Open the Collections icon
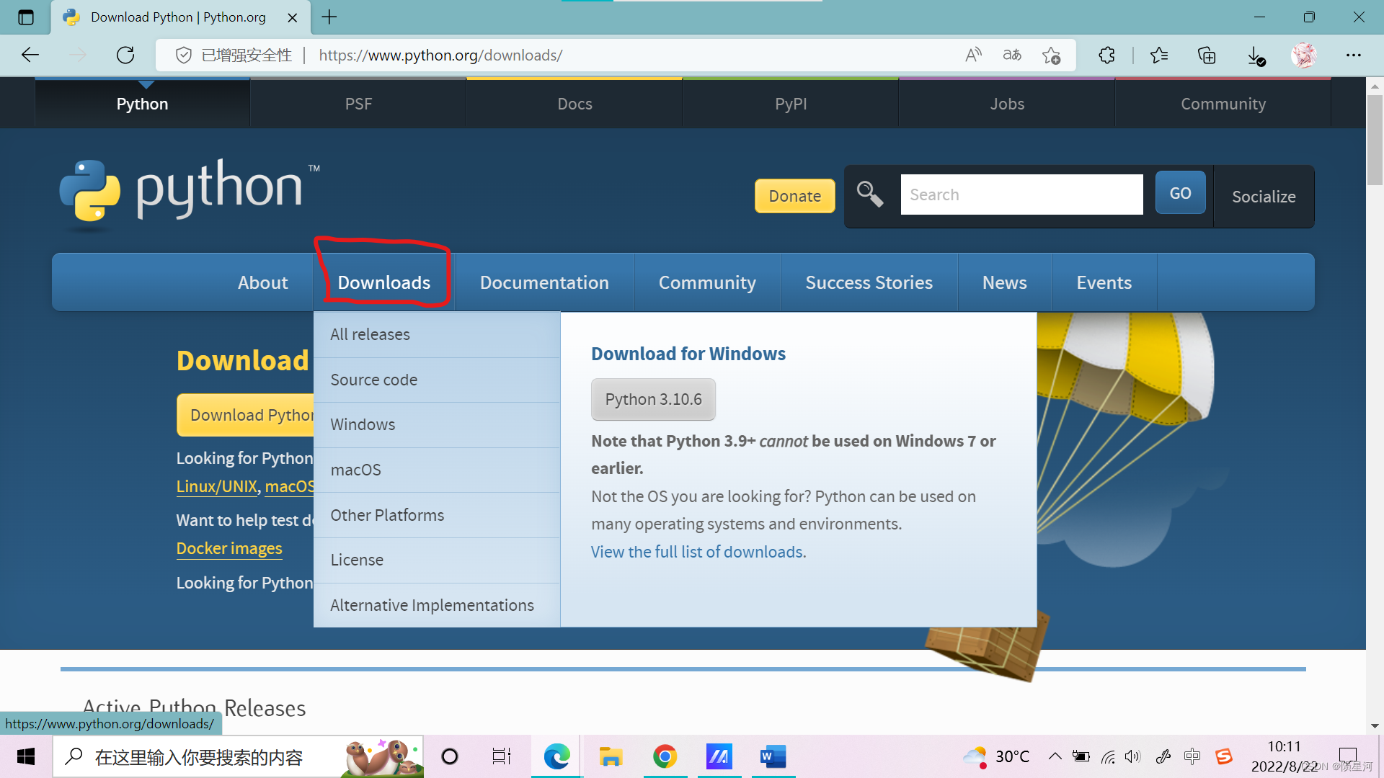1384x778 pixels. coord(1207,55)
